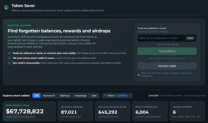This screenshot has width=208, height=123.
Task: Click the Helpable Owners card
Action: (75, 111)
